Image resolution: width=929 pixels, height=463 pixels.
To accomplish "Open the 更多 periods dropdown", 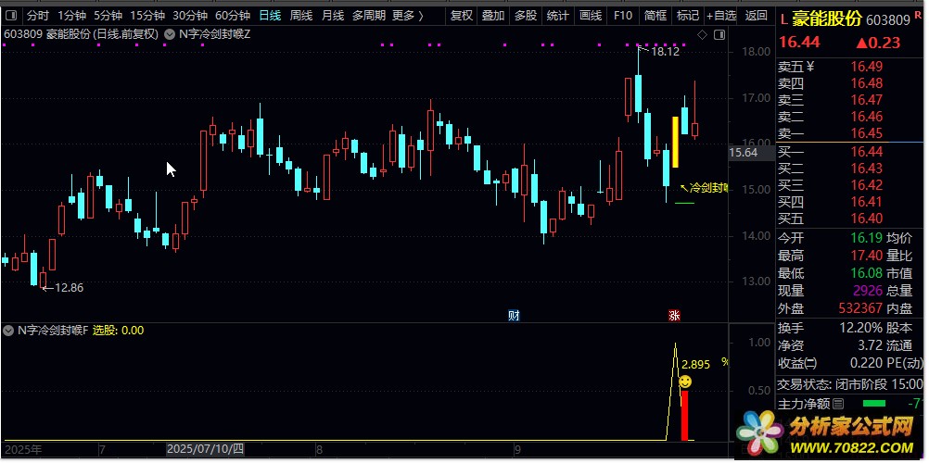I will click(408, 16).
